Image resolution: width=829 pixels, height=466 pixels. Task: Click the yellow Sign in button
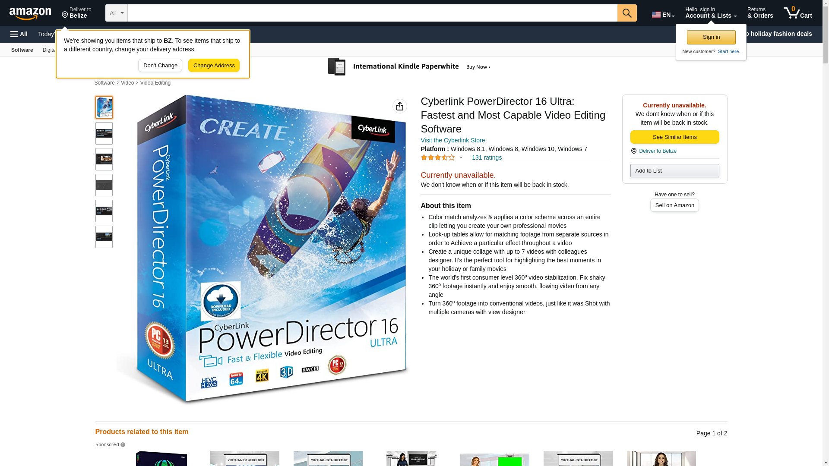pos(711,37)
